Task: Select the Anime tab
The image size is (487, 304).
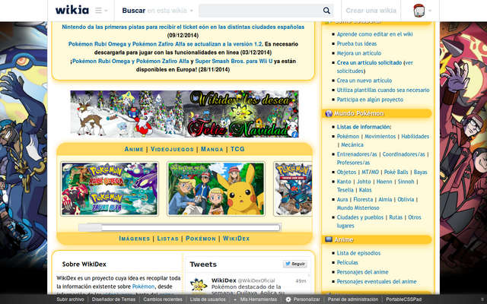Action: [134, 149]
